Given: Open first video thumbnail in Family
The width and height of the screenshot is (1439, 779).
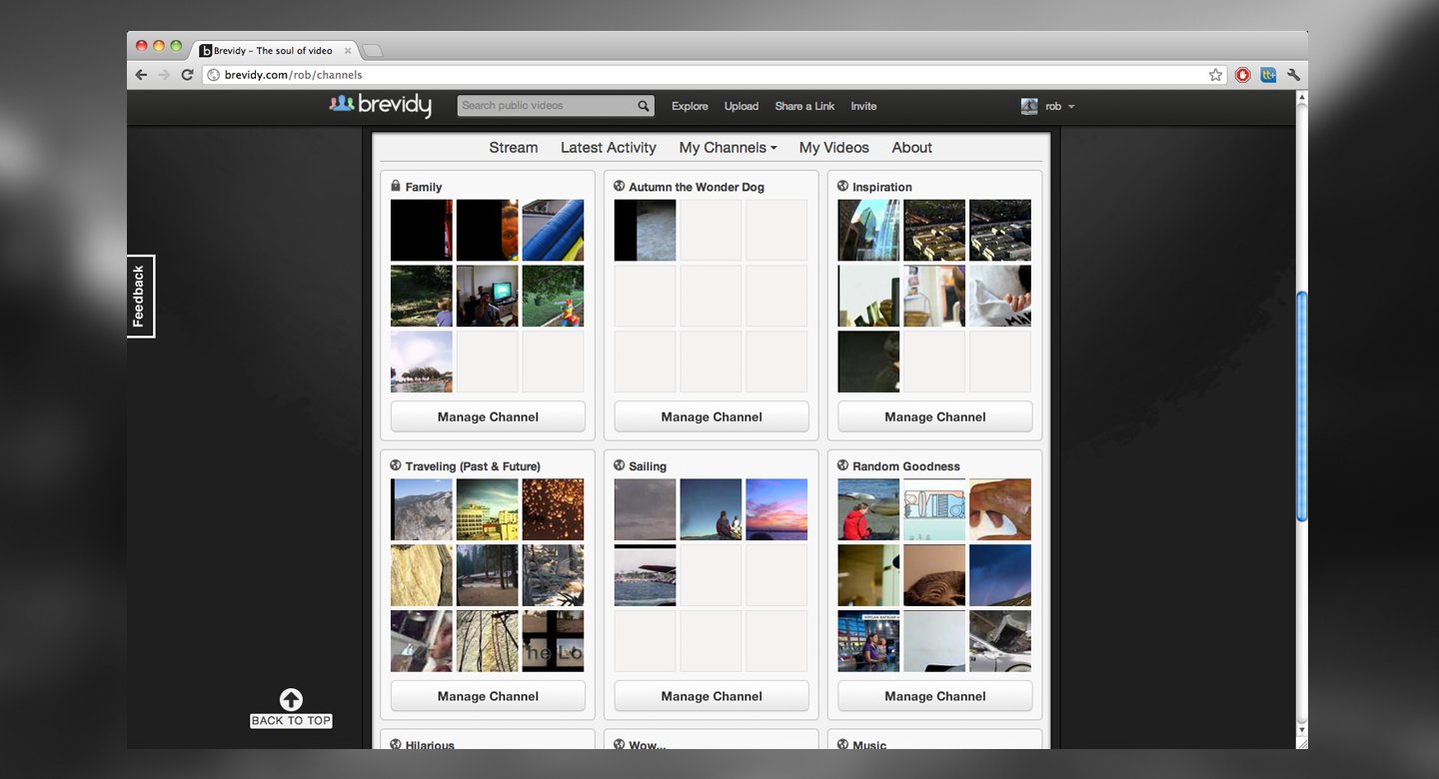Looking at the screenshot, I should point(422,231).
